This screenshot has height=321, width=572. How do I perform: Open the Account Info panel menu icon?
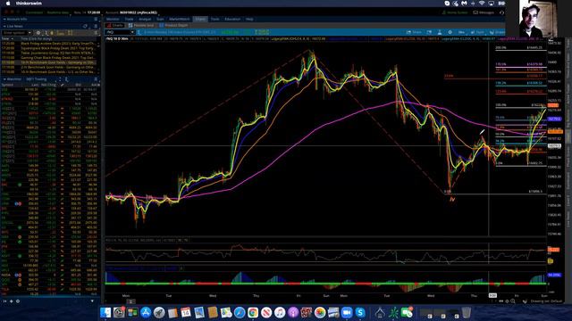[96, 19]
